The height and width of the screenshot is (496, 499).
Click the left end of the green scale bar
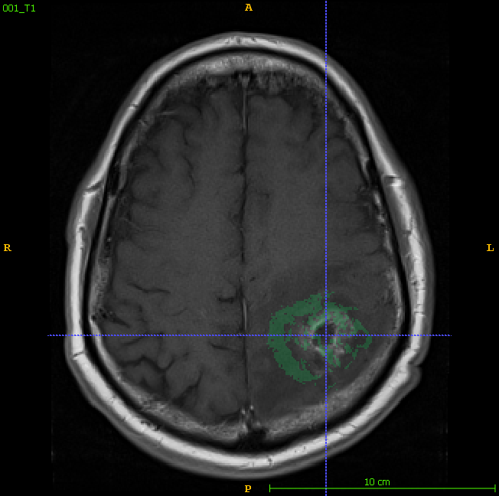[x=270, y=488]
